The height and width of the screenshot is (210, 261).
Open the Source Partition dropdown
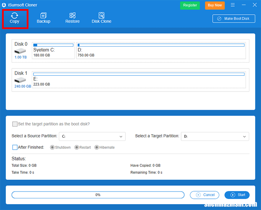[92, 137]
